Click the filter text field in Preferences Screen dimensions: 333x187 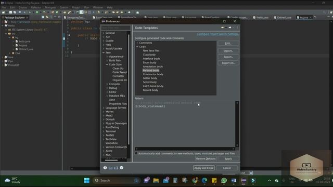pyautogui.click(x=116, y=28)
